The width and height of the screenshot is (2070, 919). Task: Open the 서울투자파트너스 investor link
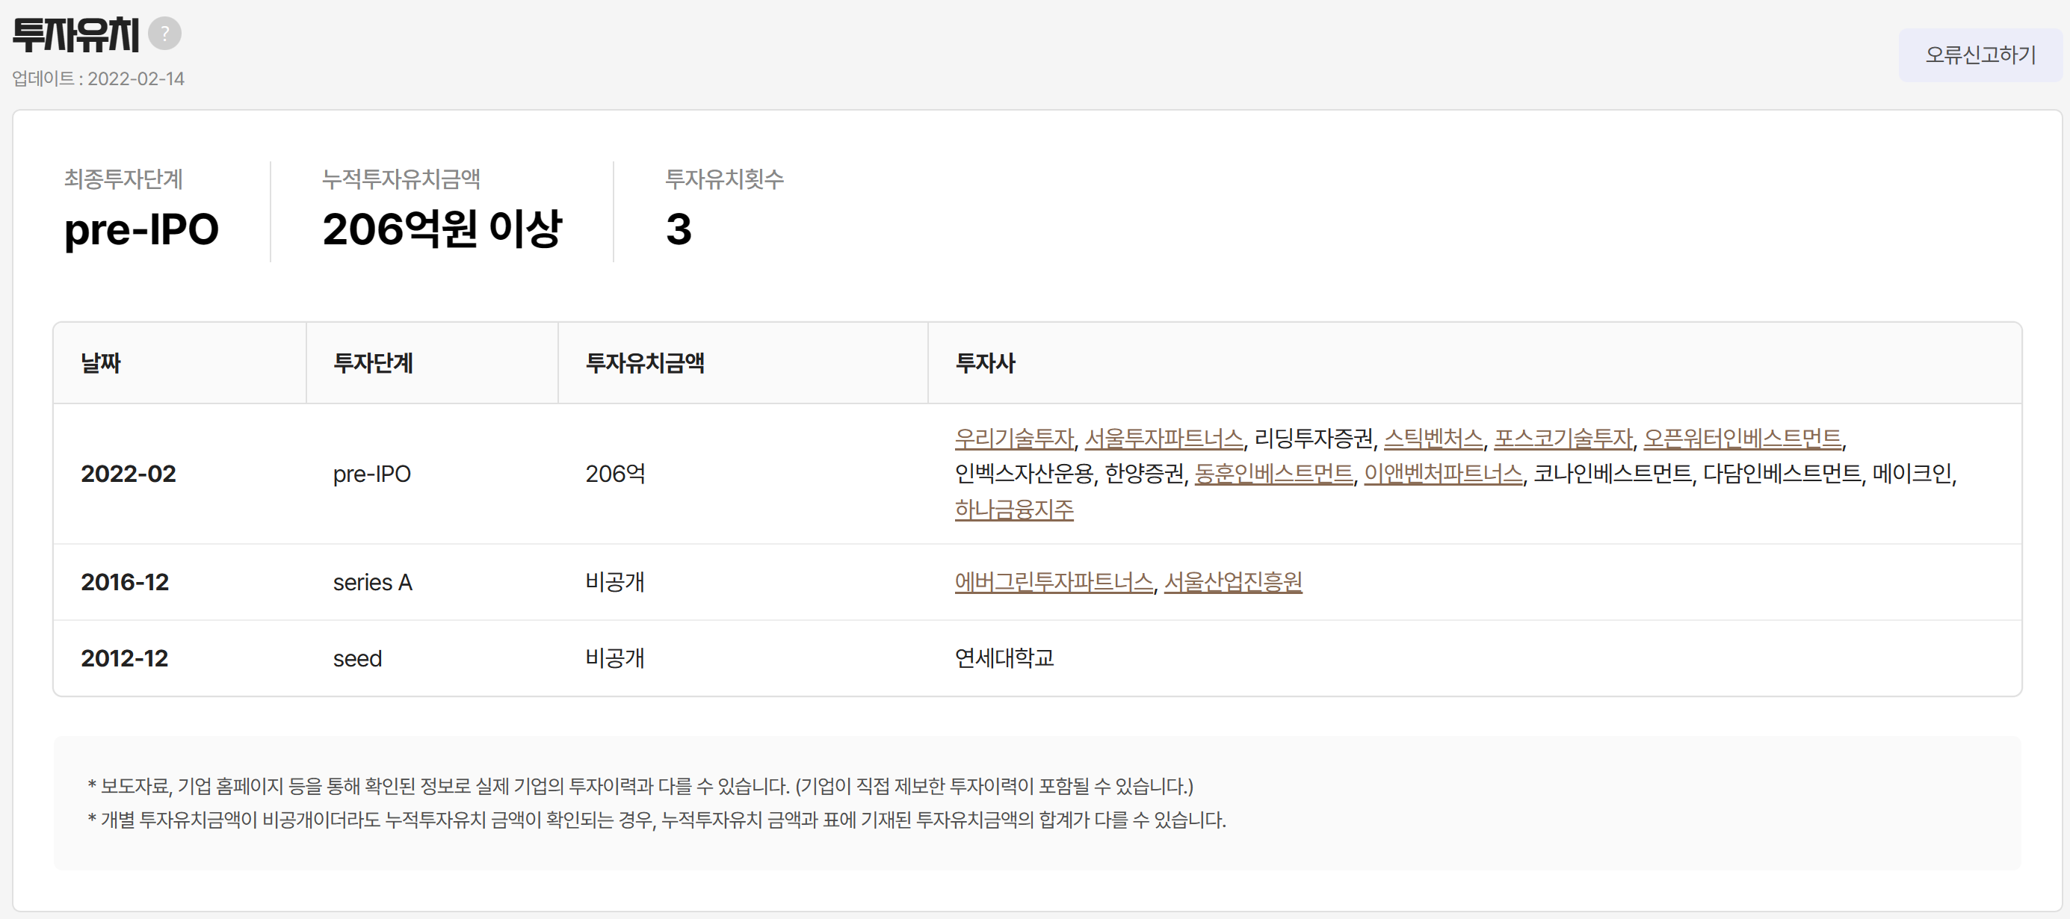click(1164, 439)
